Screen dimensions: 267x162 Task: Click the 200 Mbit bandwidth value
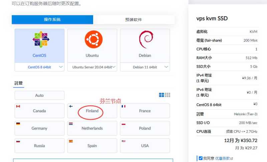pyautogui.click(x=250, y=40)
